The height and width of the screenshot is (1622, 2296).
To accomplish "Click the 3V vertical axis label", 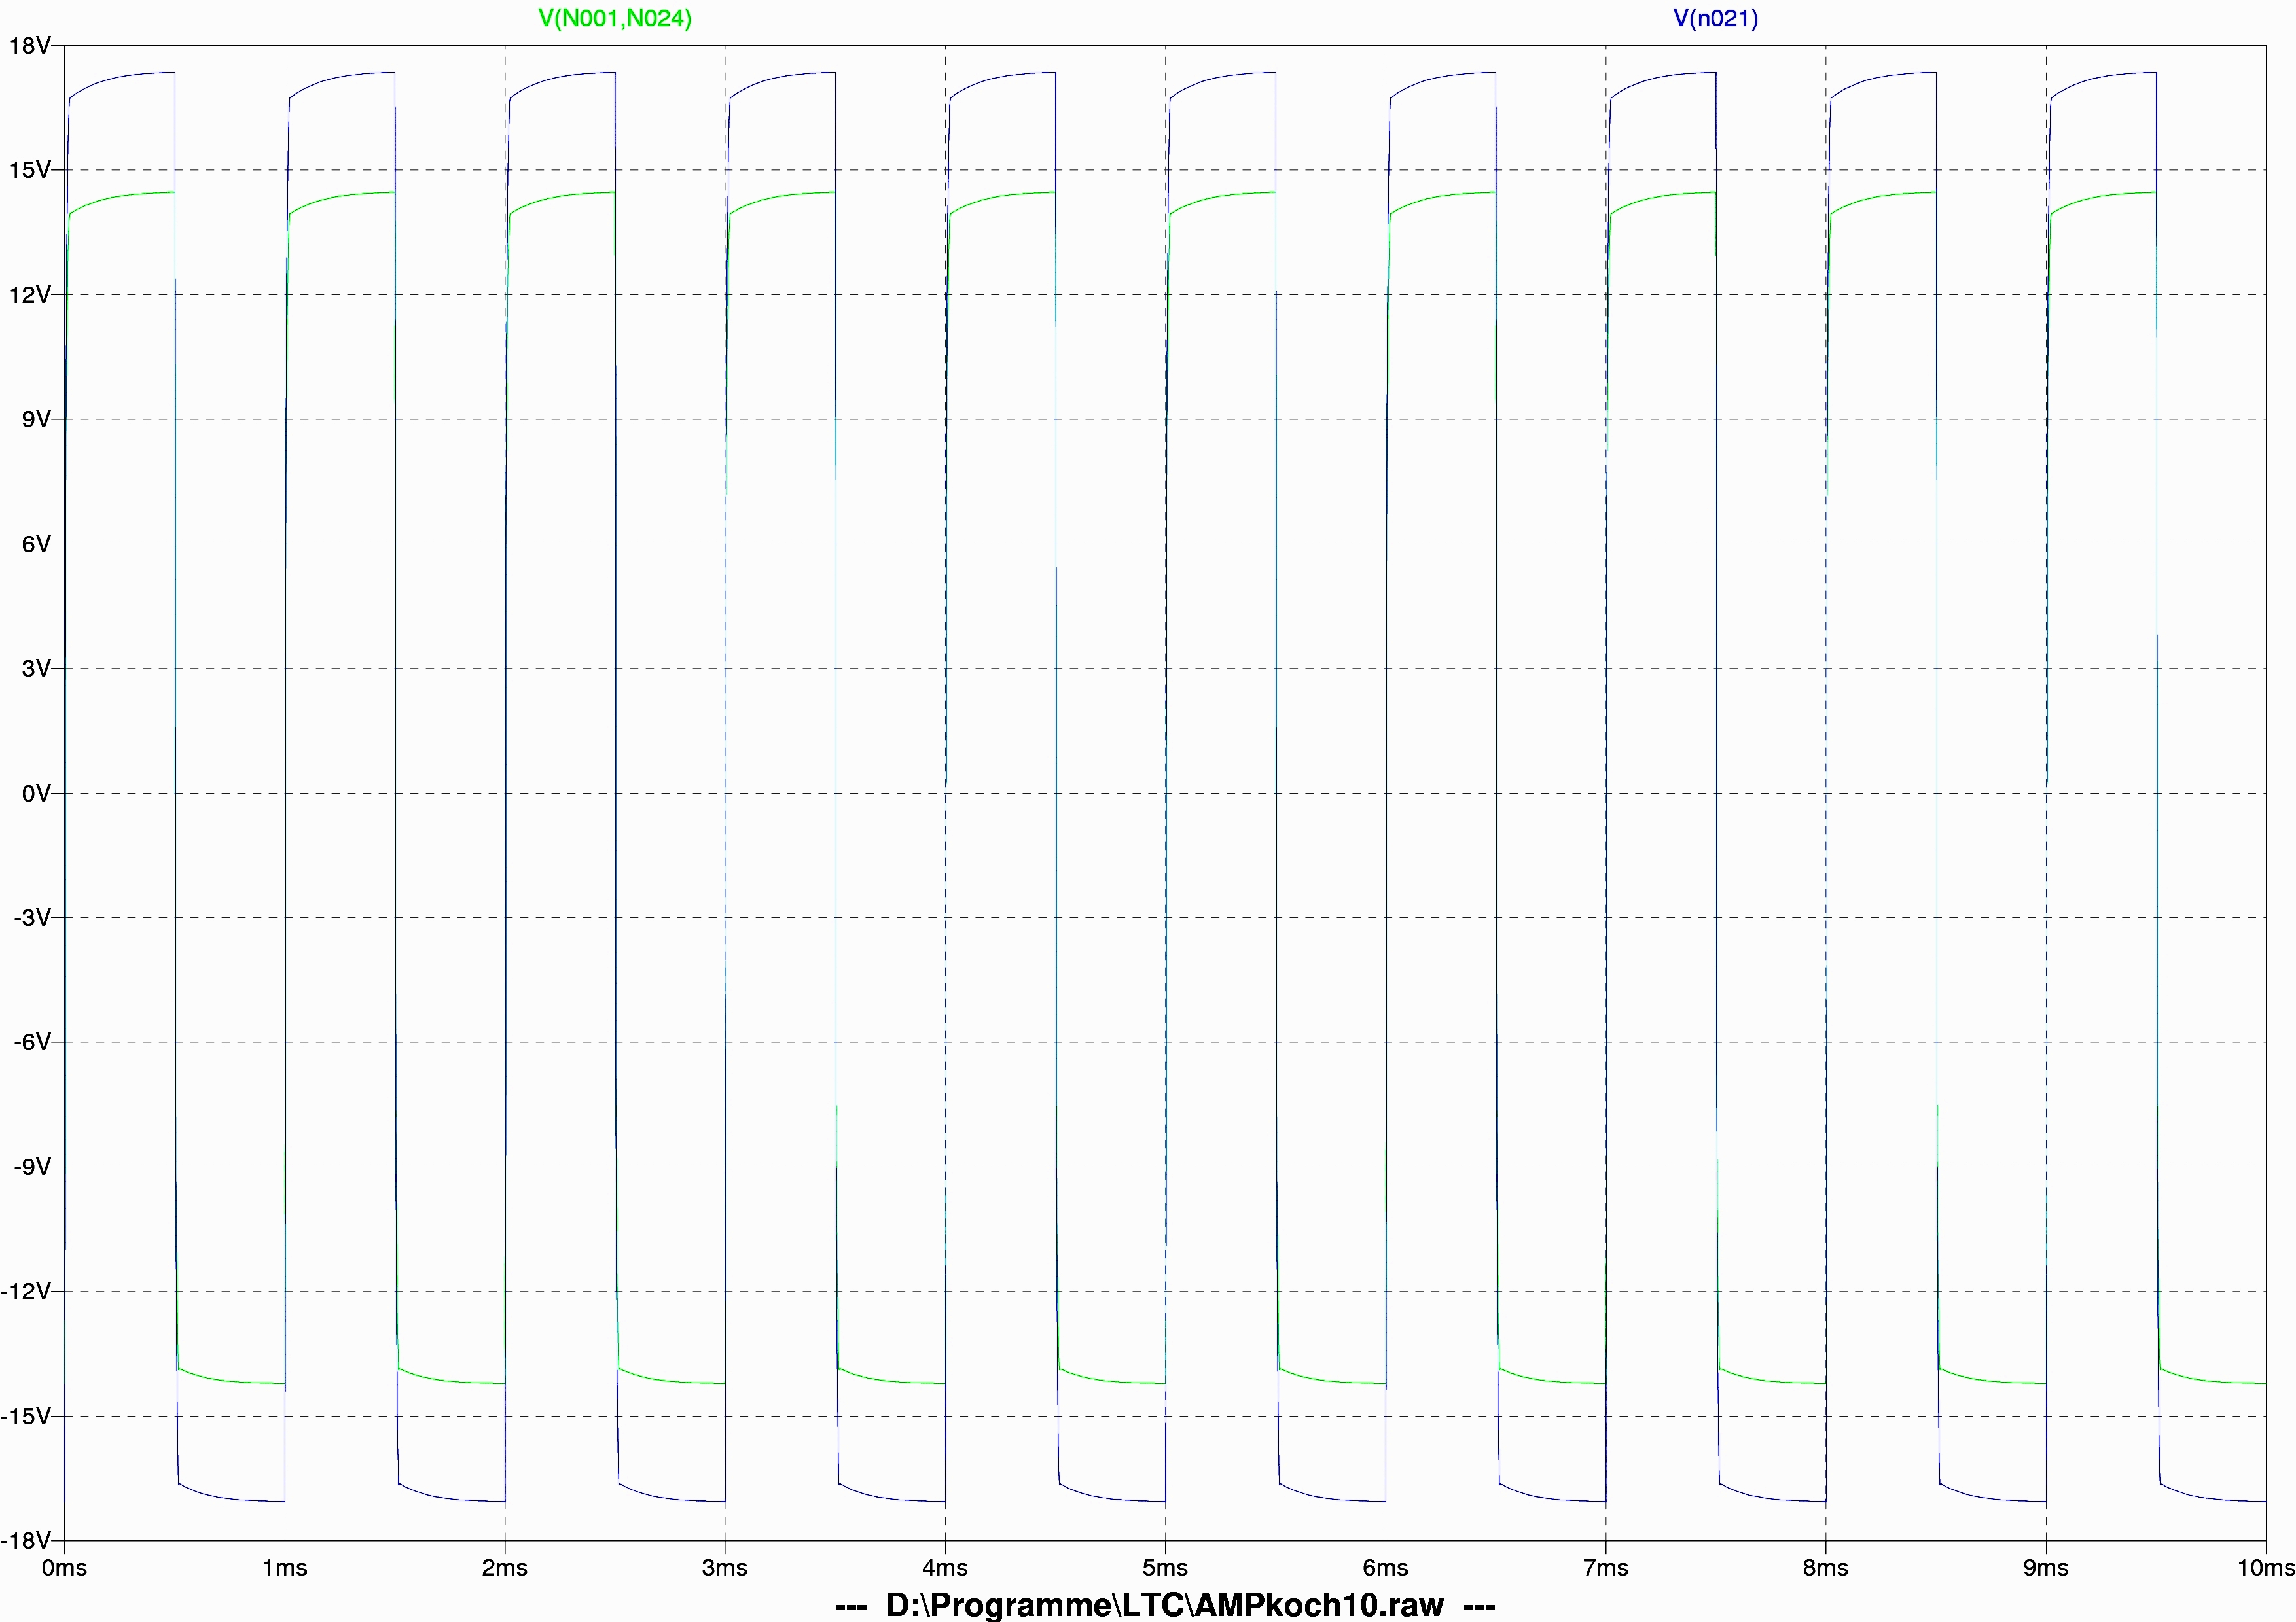I will [x=35, y=669].
